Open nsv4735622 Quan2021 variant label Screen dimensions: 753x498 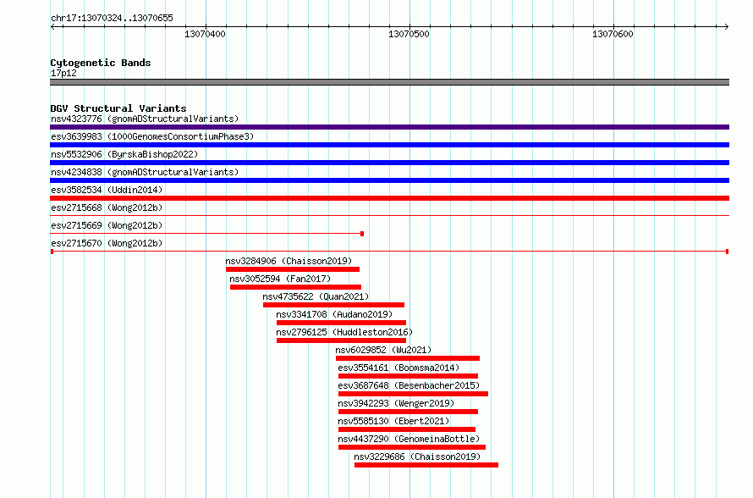316,296
